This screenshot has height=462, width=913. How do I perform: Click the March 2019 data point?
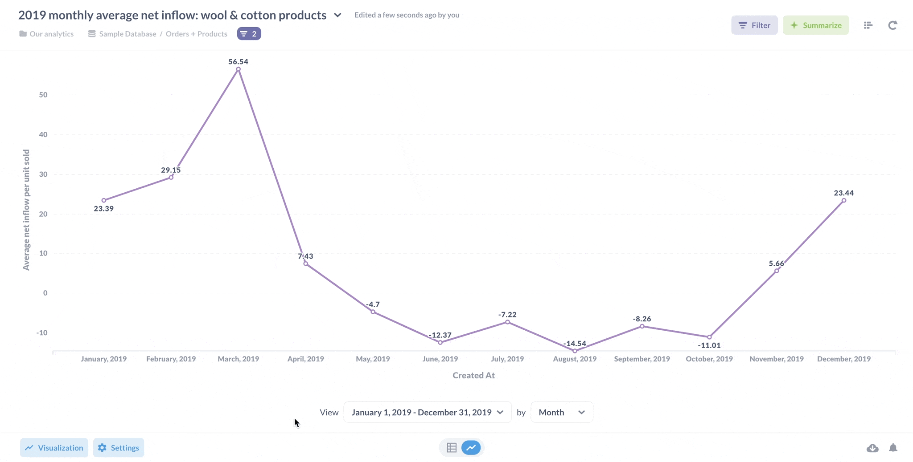tap(239, 69)
